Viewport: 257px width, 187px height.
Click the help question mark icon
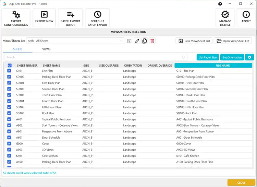(220, 4)
